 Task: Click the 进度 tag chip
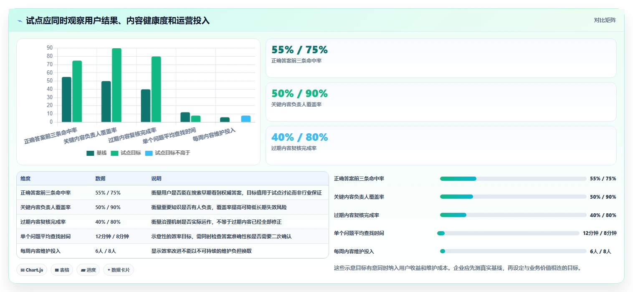88,270
